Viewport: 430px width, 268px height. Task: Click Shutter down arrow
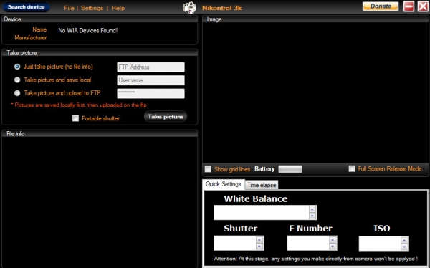[x=259, y=247]
